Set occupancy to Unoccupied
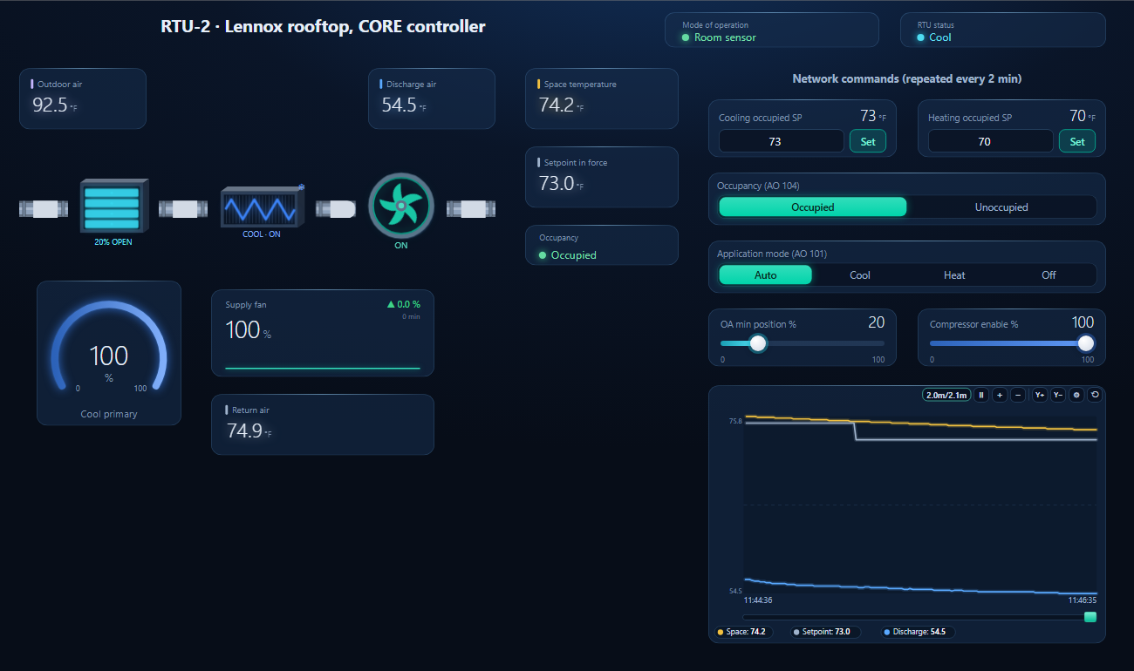Screen dimensions: 1134x671 (1001, 207)
